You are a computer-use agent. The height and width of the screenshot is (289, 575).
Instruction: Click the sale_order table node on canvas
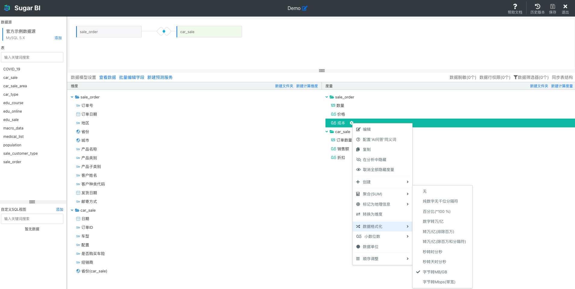[109, 32]
